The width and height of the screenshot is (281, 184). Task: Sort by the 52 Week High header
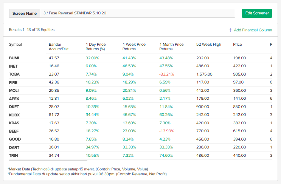208,45
